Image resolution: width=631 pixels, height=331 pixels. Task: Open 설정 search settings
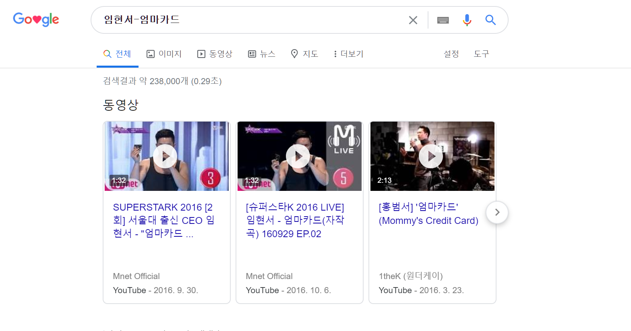click(x=451, y=54)
